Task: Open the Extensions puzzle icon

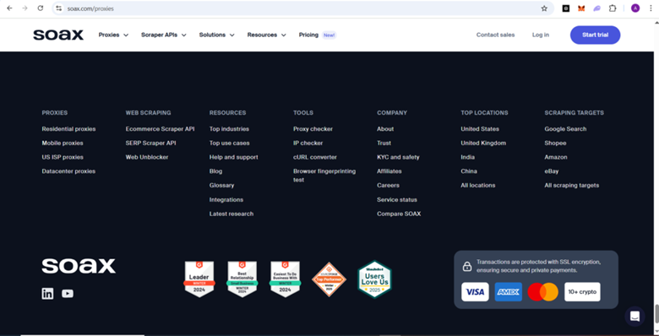Action: tap(613, 8)
